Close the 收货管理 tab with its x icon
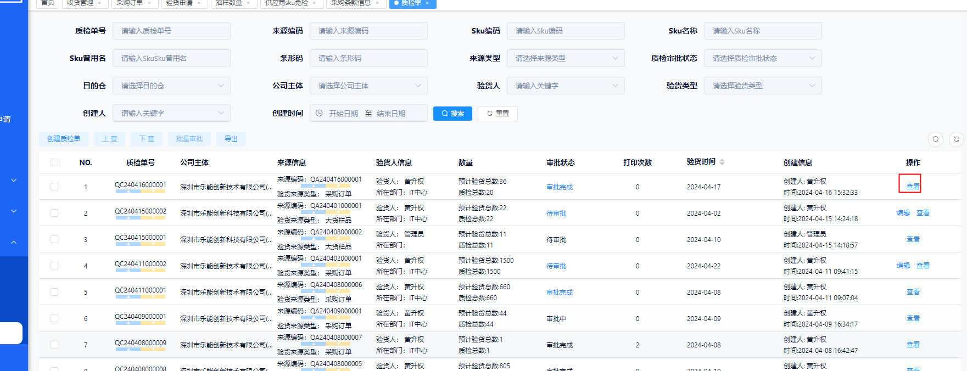Screen dimensions: 967x371 tap(99, 3)
